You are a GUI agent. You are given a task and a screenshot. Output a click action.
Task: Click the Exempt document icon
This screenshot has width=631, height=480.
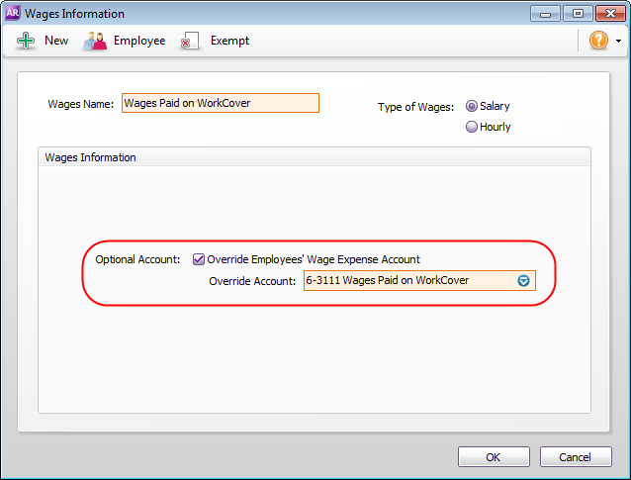click(190, 41)
